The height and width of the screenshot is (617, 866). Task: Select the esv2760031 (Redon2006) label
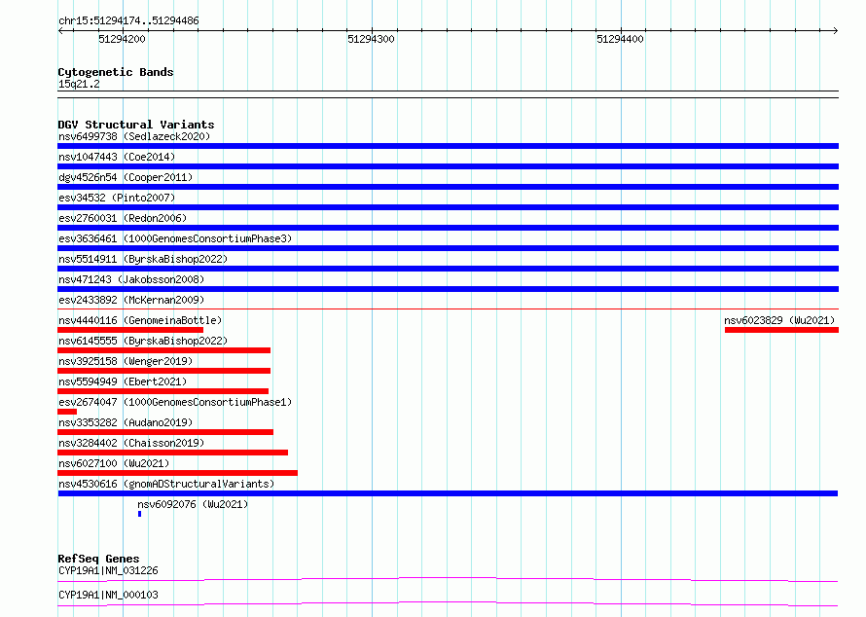(123, 218)
